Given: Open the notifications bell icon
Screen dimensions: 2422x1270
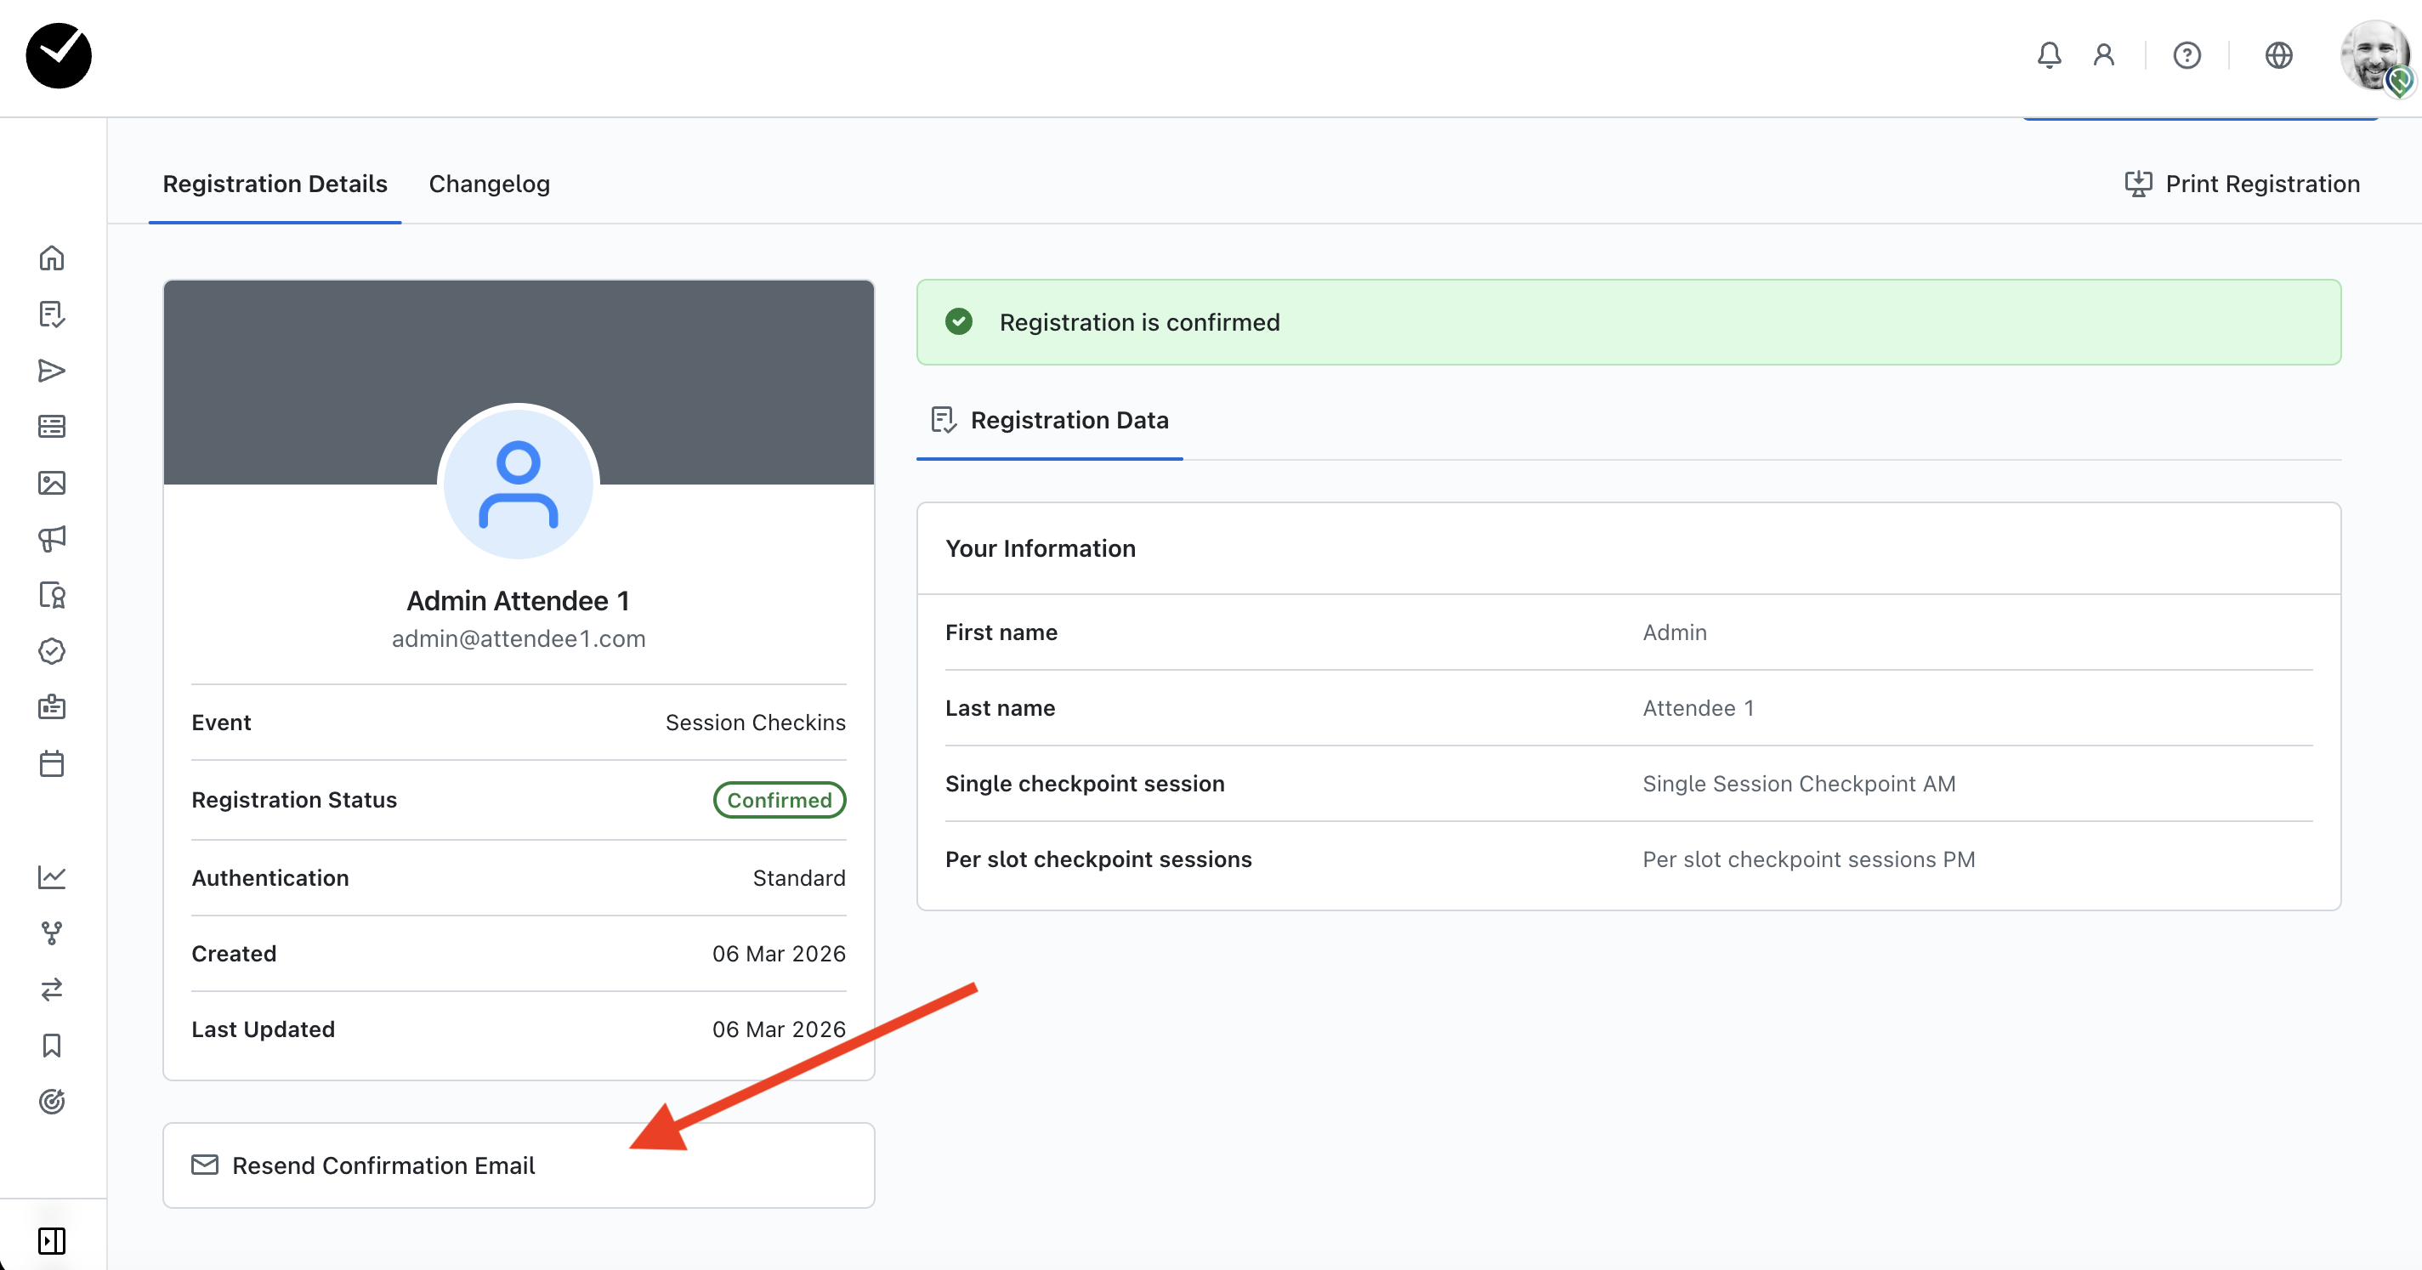Looking at the screenshot, I should click(2049, 55).
